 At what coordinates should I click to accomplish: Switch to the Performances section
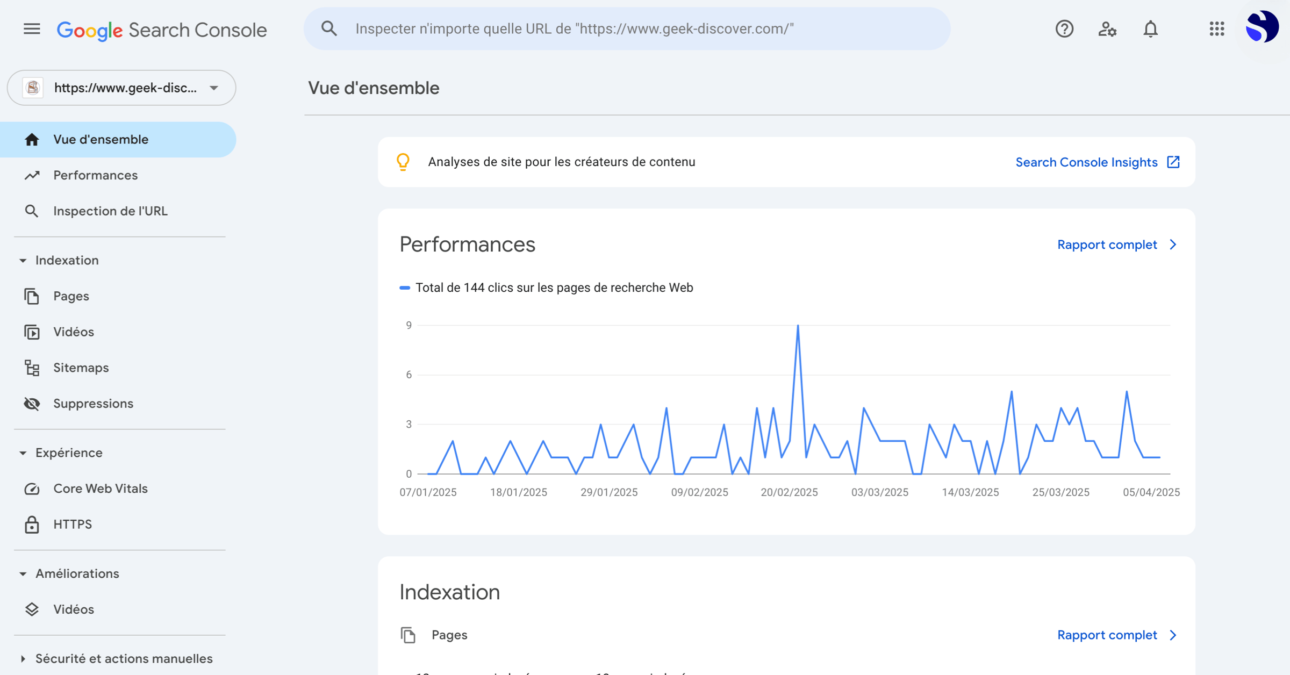[x=95, y=175]
